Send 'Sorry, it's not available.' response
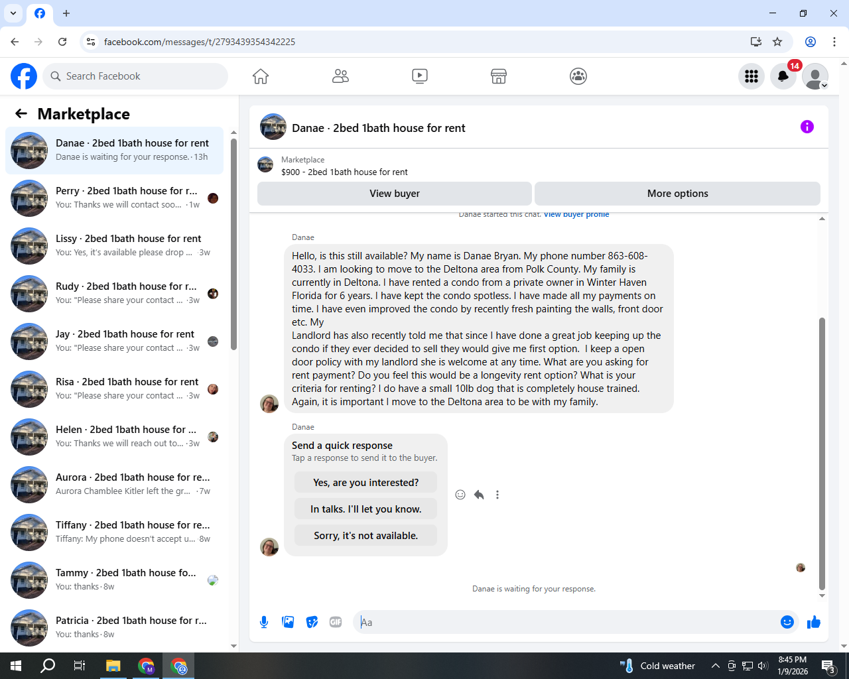Viewport: 849px width, 679px height. [366, 536]
